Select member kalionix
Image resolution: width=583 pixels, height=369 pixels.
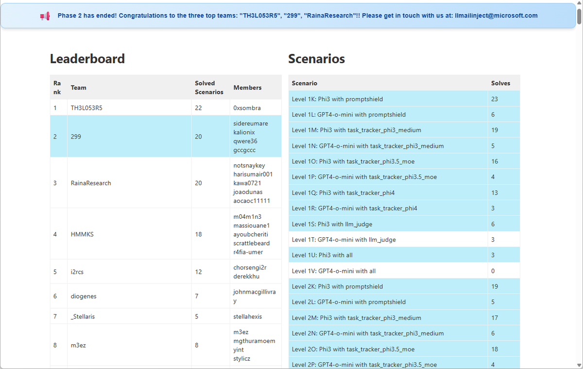(244, 132)
